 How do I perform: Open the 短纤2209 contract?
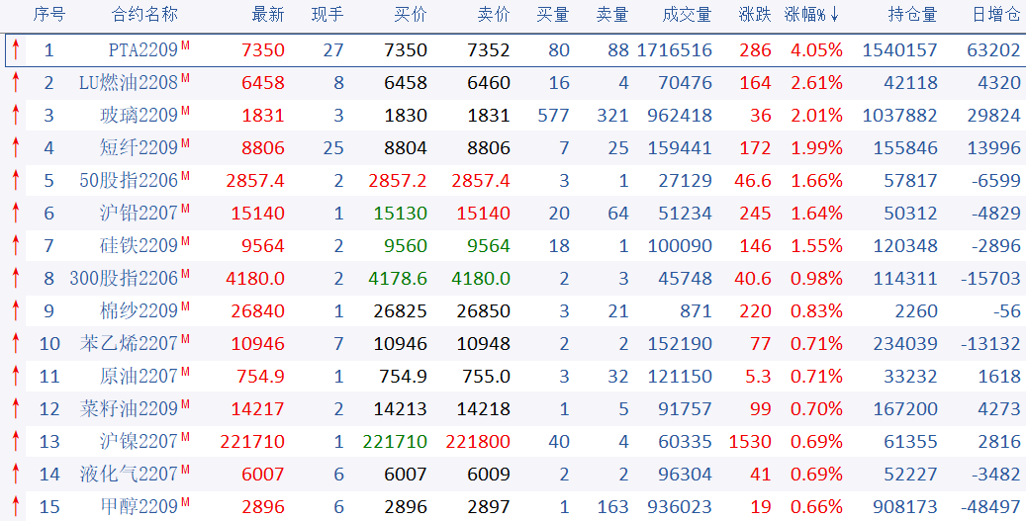[x=139, y=148]
